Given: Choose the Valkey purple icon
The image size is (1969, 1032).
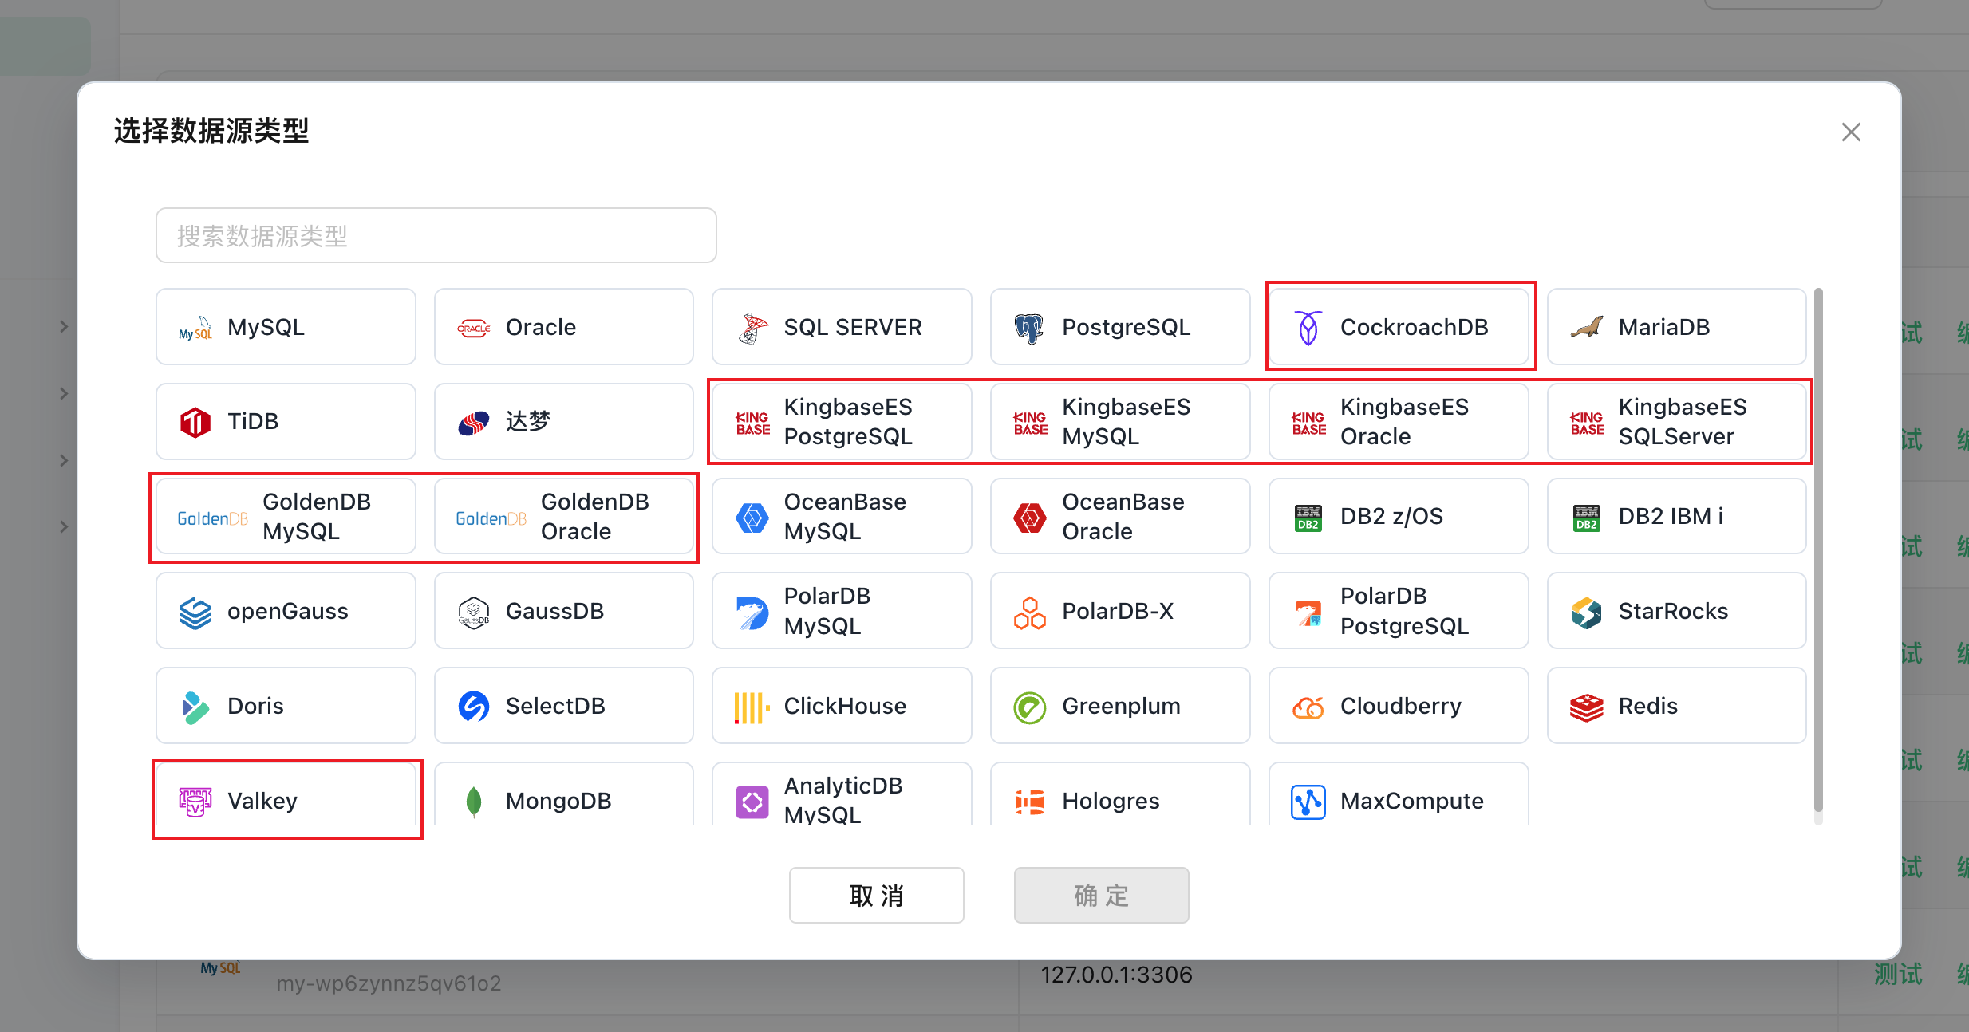Looking at the screenshot, I should point(195,802).
